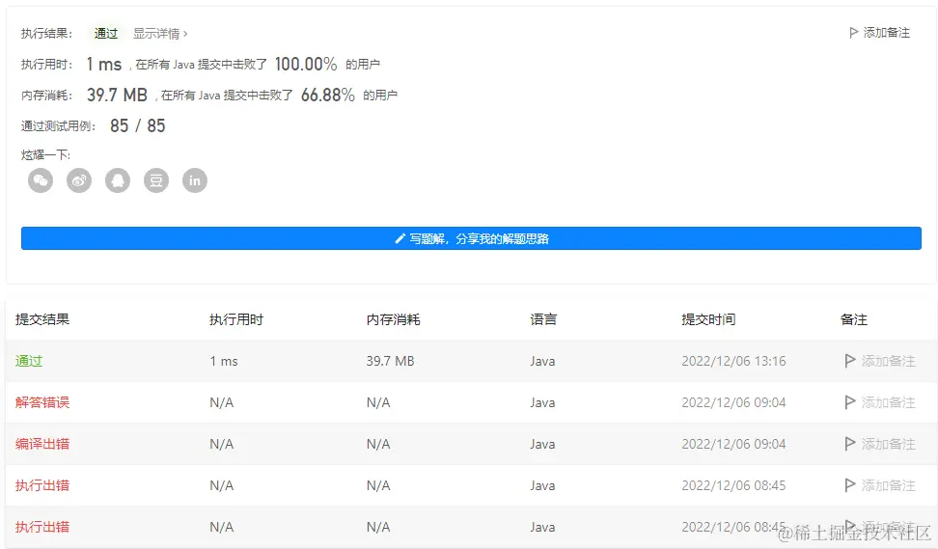This screenshot has height=549, width=938.
Task: Share result via the Douban icon
Action: (x=156, y=180)
